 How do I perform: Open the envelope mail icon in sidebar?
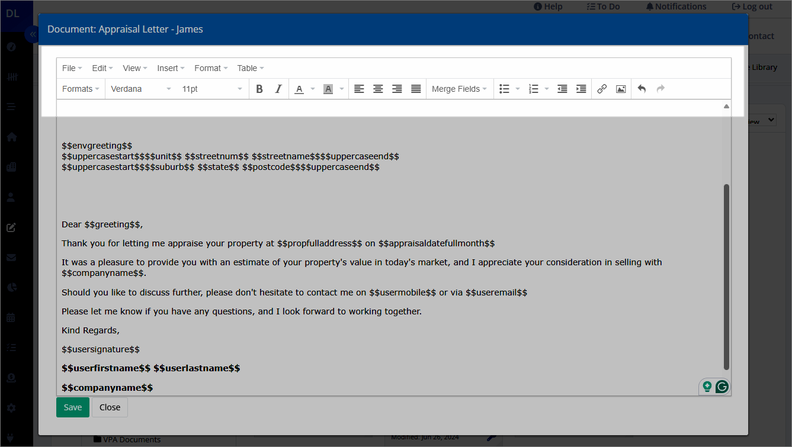click(x=11, y=258)
